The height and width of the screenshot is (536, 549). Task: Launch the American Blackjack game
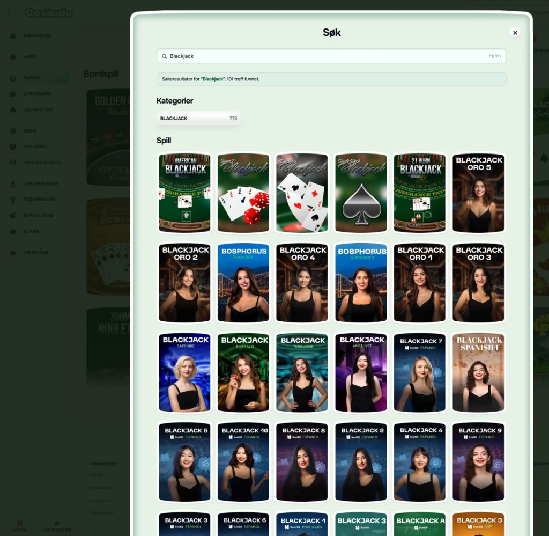pyautogui.click(x=185, y=193)
